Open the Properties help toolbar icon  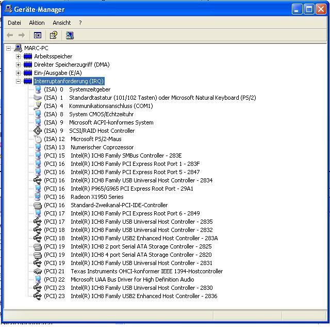tap(54, 35)
